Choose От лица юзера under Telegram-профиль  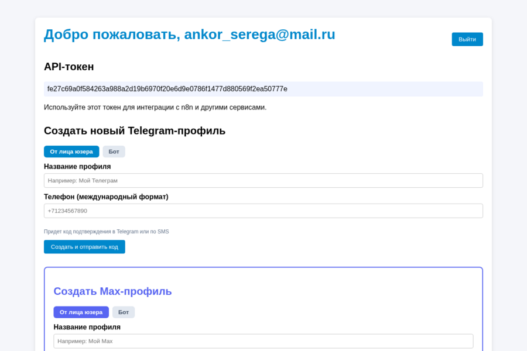pos(71,152)
